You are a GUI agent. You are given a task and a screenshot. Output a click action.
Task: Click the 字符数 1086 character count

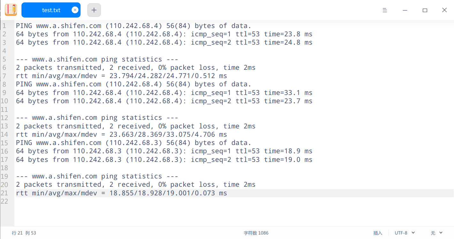click(x=256, y=233)
